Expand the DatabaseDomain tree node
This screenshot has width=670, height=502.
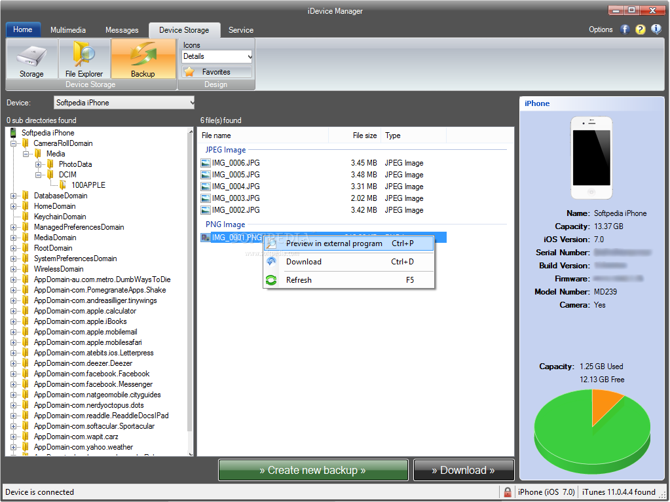[13, 196]
